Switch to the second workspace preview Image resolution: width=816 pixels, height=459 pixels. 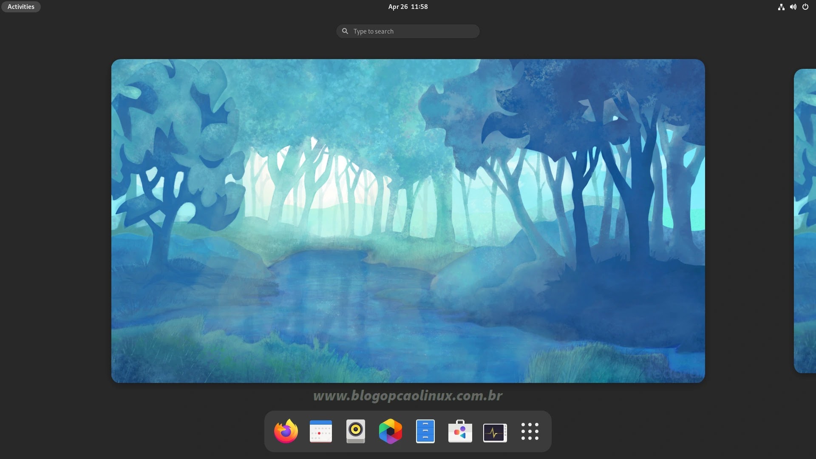805,221
